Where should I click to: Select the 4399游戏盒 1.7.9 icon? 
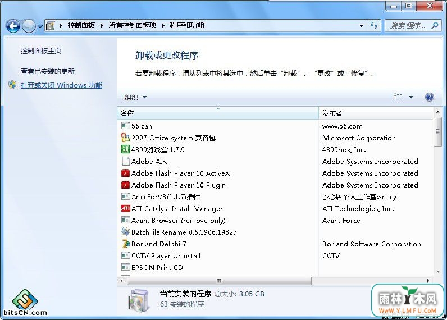click(125, 149)
